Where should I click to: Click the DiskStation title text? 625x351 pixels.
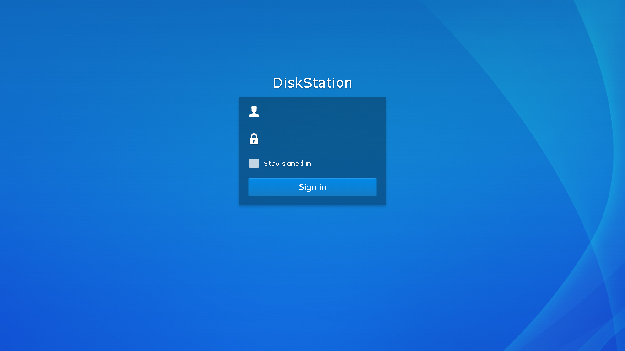(x=312, y=83)
